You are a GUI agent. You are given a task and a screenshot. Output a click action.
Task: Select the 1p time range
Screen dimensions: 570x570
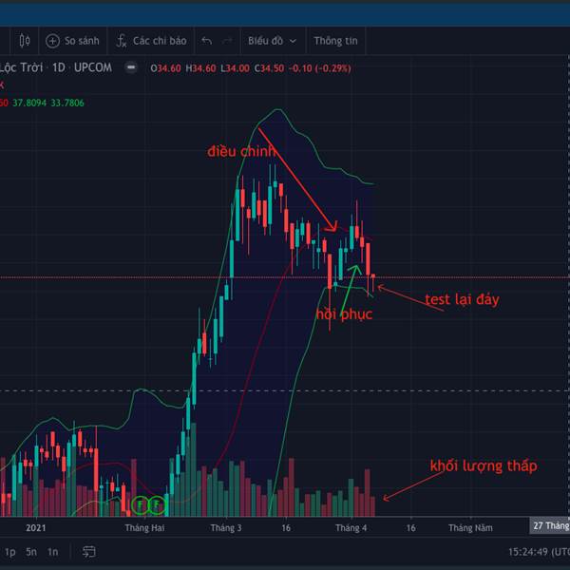(x=9, y=552)
